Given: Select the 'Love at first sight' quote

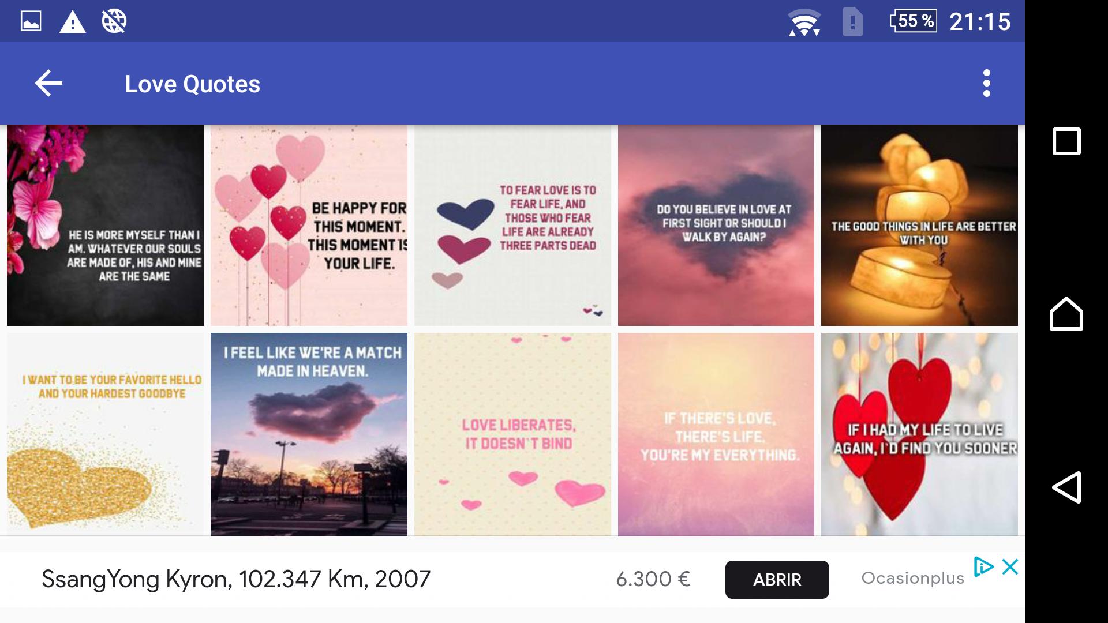Looking at the screenshot, I should pos(716,226).
